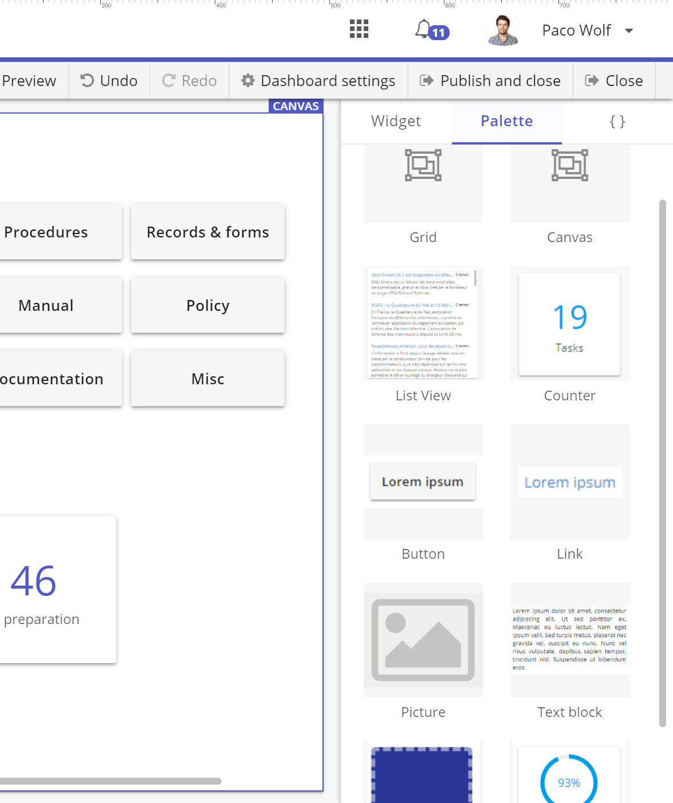Open the curly braces code tab
673x803 pixels.
617,121
